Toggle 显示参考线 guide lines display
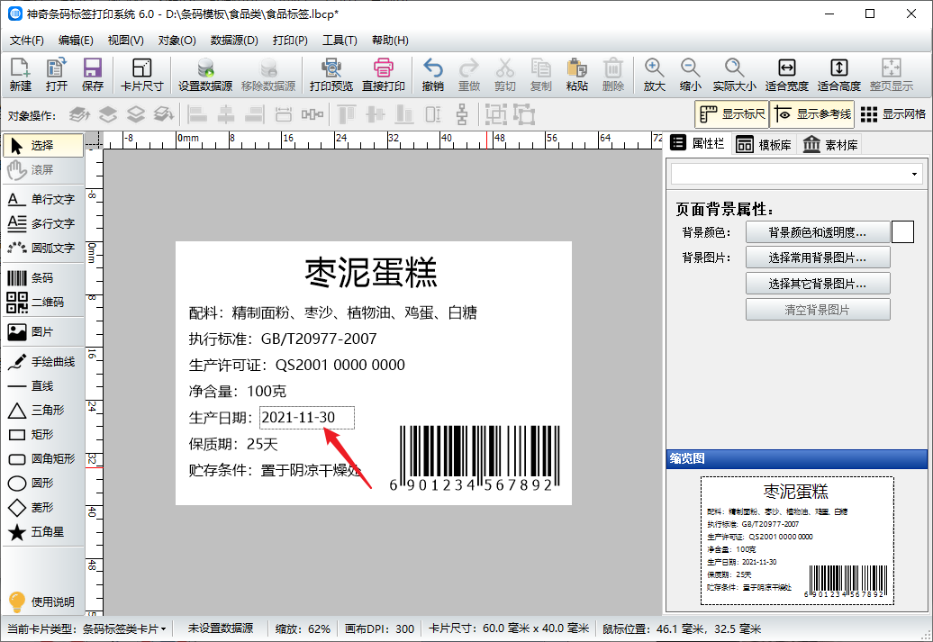The image size is (933, 642). [x=811, y=114]
